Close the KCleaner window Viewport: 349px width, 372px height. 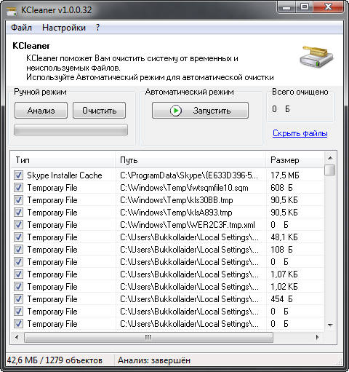(328, 7)
